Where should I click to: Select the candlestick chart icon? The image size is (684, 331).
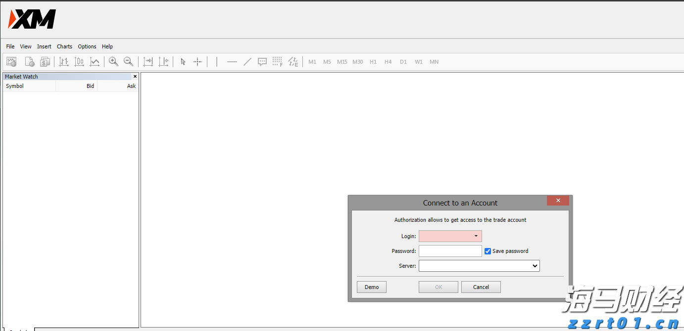click(79, 62)
